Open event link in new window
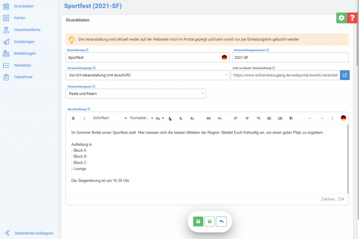 (x=345, y=75)
